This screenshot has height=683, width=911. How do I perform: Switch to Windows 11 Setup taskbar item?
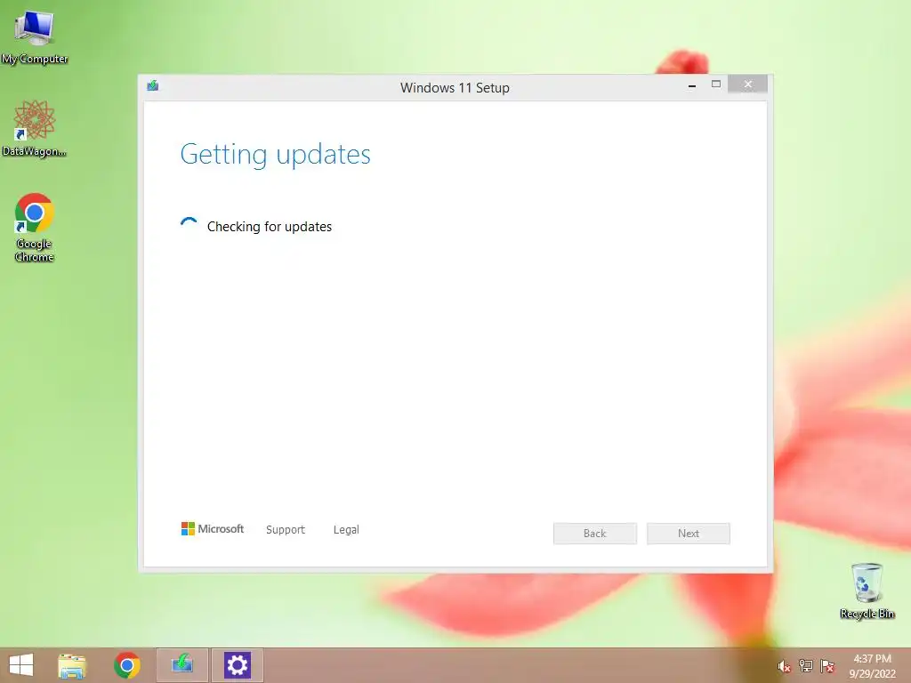tap(181, 665)
